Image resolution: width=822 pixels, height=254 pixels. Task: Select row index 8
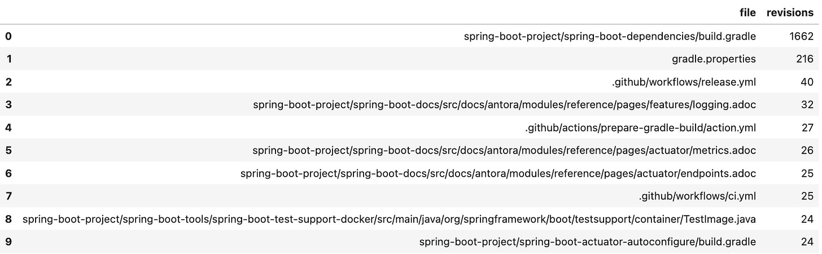coord(8,219)
